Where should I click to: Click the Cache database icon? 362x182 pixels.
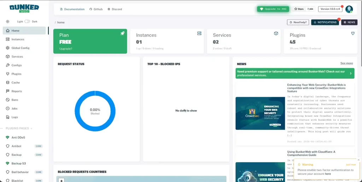tap(8, 83)
